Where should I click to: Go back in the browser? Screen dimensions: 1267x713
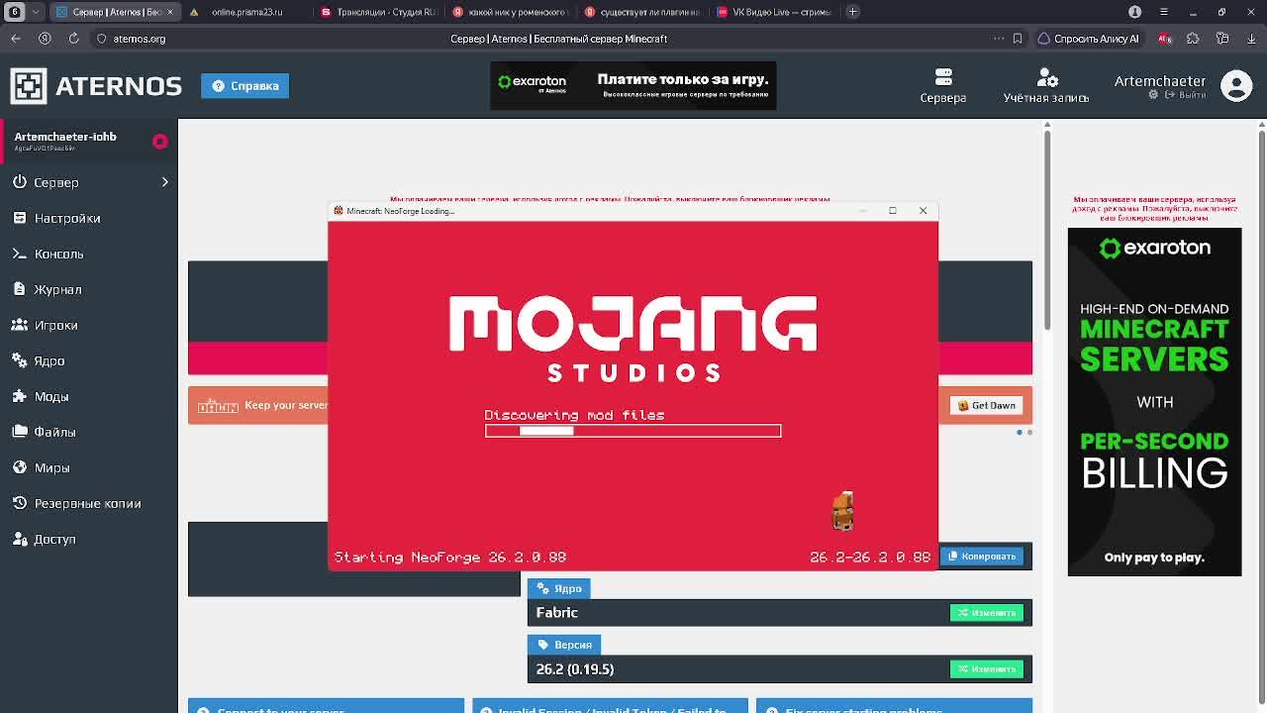tap(16, 39)
